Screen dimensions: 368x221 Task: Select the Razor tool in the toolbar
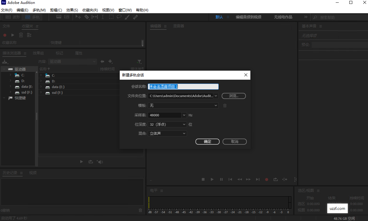click(87, 17)
